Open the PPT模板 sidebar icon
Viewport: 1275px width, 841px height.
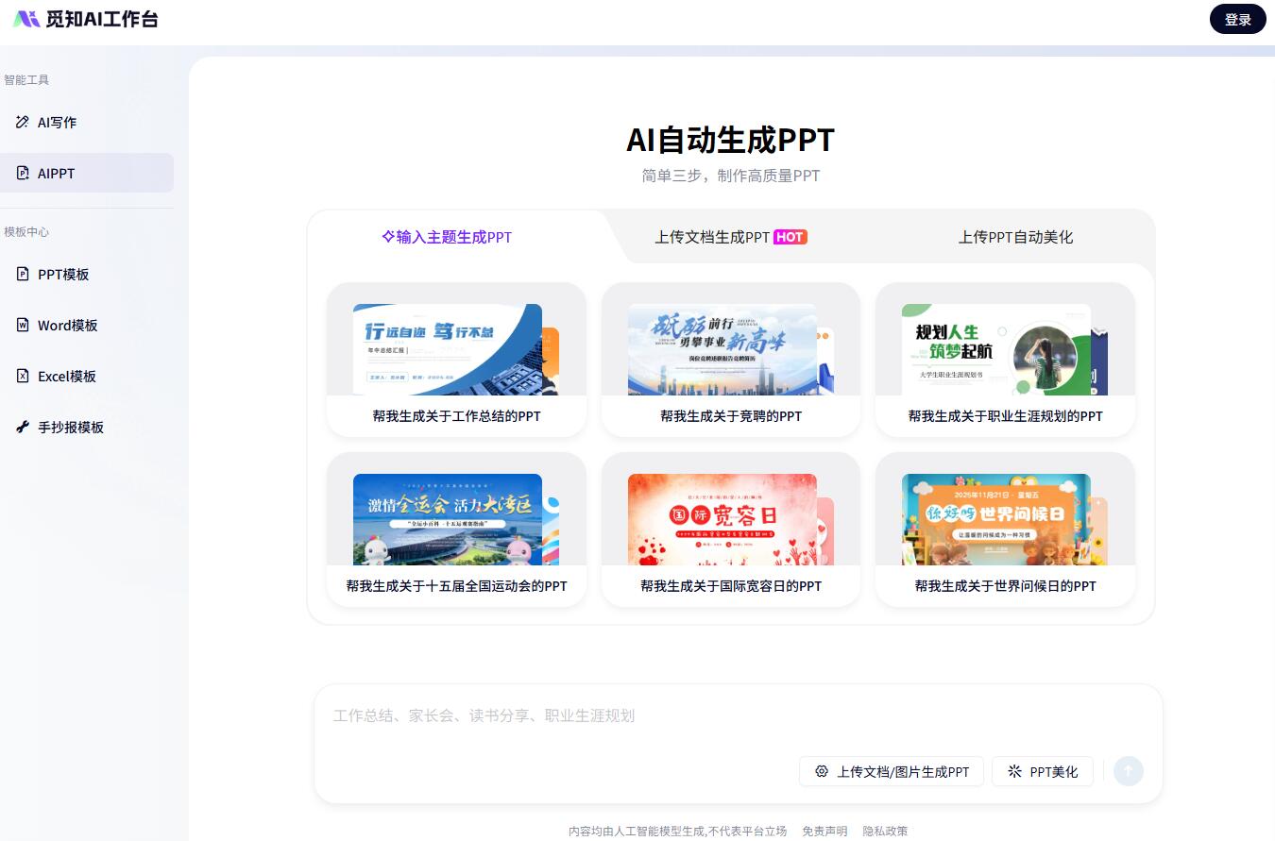[23, 274]
